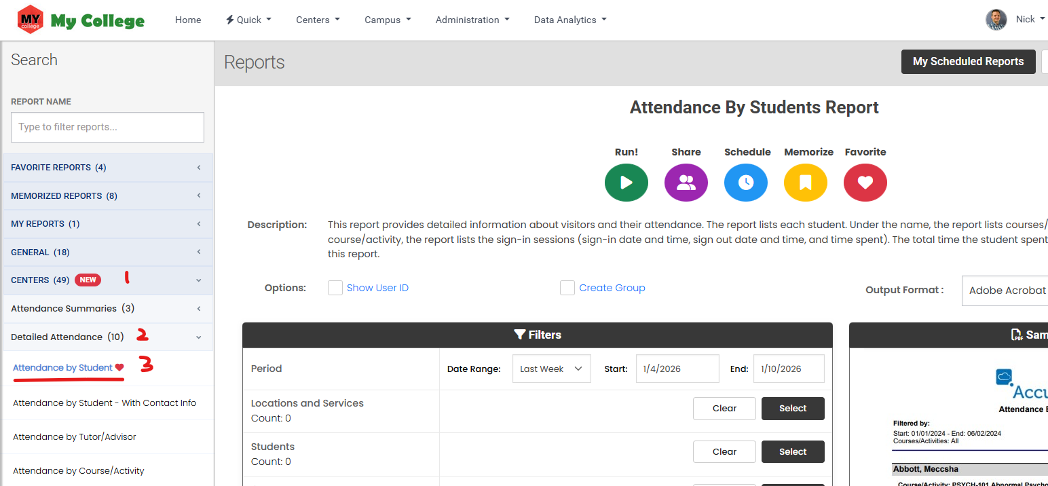Click the My College logo
Screen dimensions: 1048x486
pyautogui.click(x=81, y=20)
